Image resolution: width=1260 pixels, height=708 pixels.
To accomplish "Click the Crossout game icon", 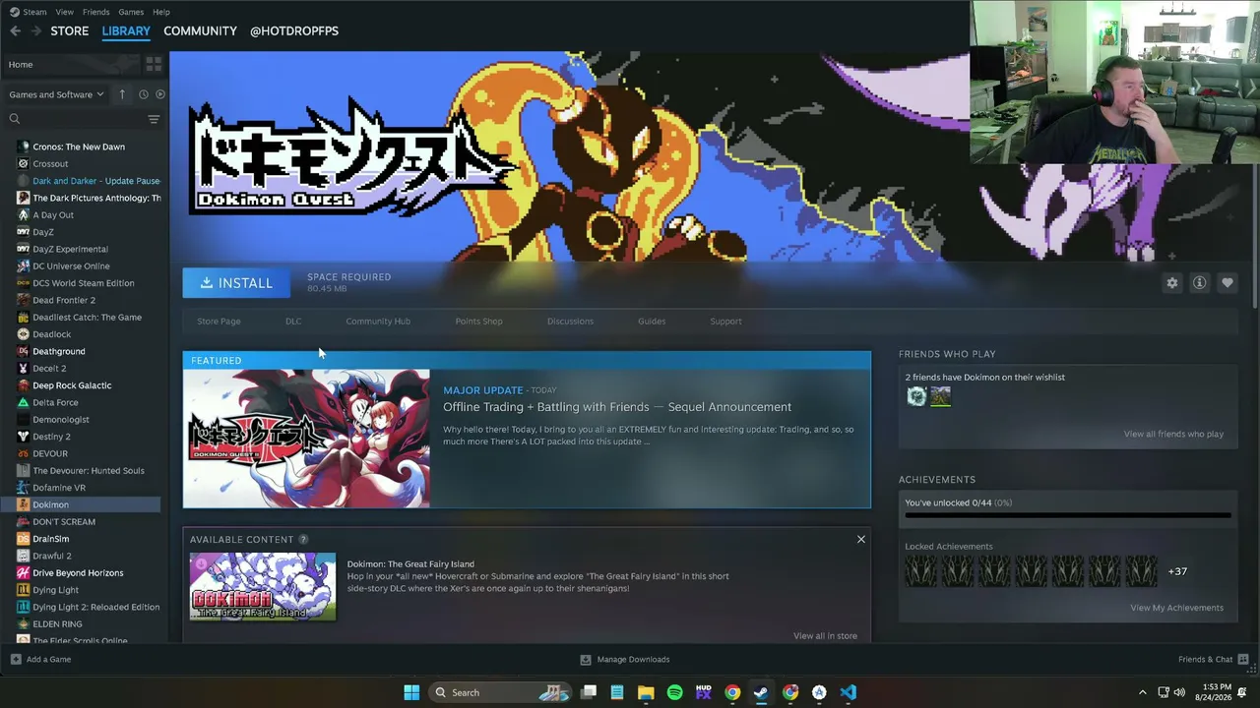I will click(24, 163).
